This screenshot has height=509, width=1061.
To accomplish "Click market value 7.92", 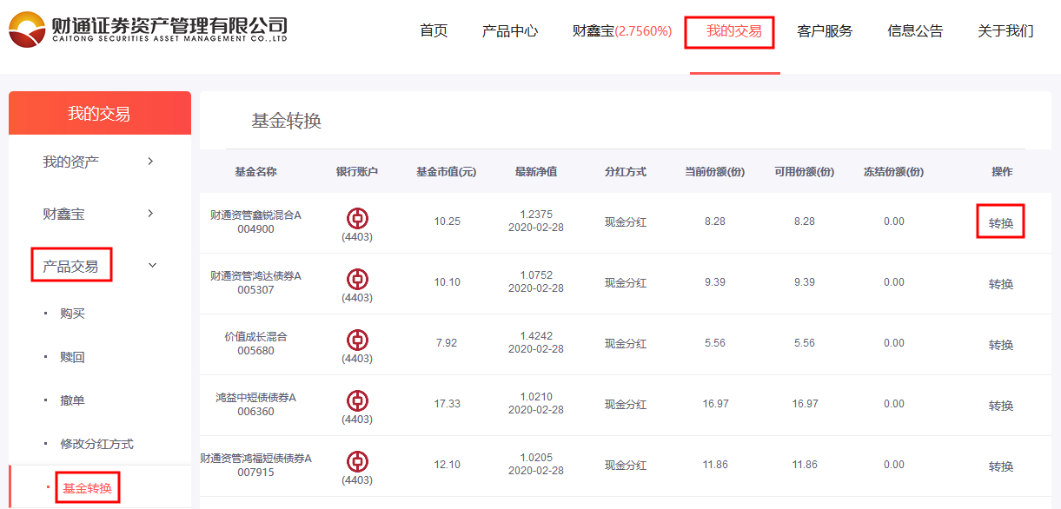I will coord(447,343).
